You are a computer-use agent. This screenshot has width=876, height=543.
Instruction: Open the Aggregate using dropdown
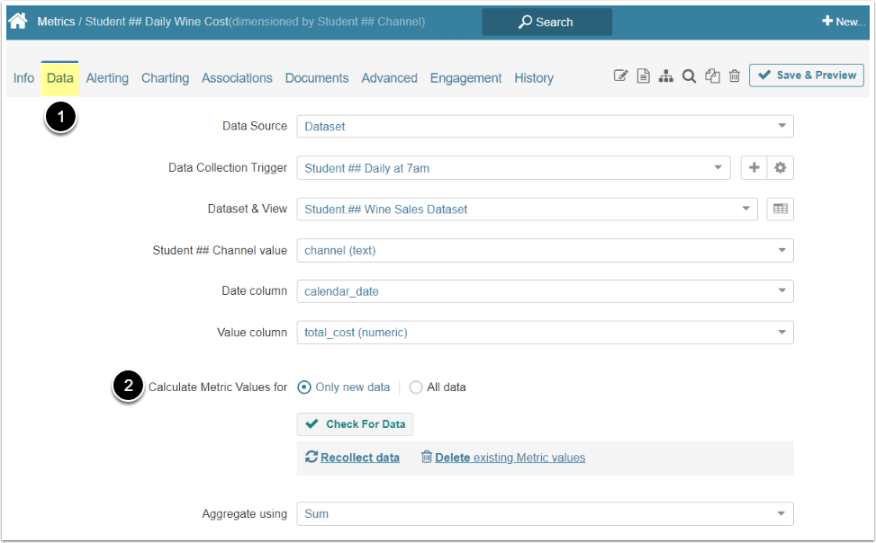[x=545, y=513]
